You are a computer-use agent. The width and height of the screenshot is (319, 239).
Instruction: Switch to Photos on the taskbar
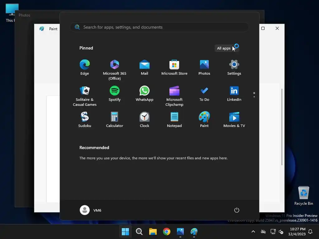pos(180,232)
